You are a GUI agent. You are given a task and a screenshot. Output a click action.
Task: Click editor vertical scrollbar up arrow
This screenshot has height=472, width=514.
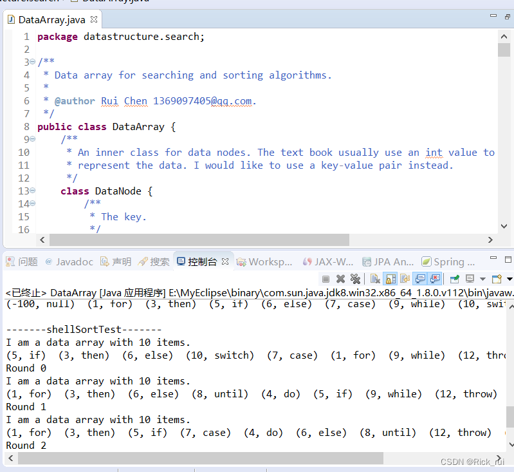[504, 37]
